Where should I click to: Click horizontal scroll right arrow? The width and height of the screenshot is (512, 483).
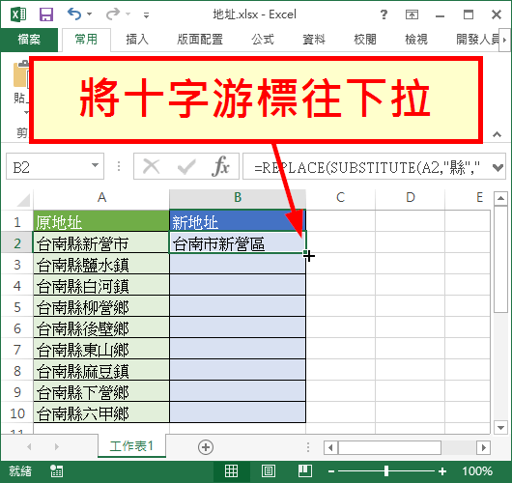point(484,447)
